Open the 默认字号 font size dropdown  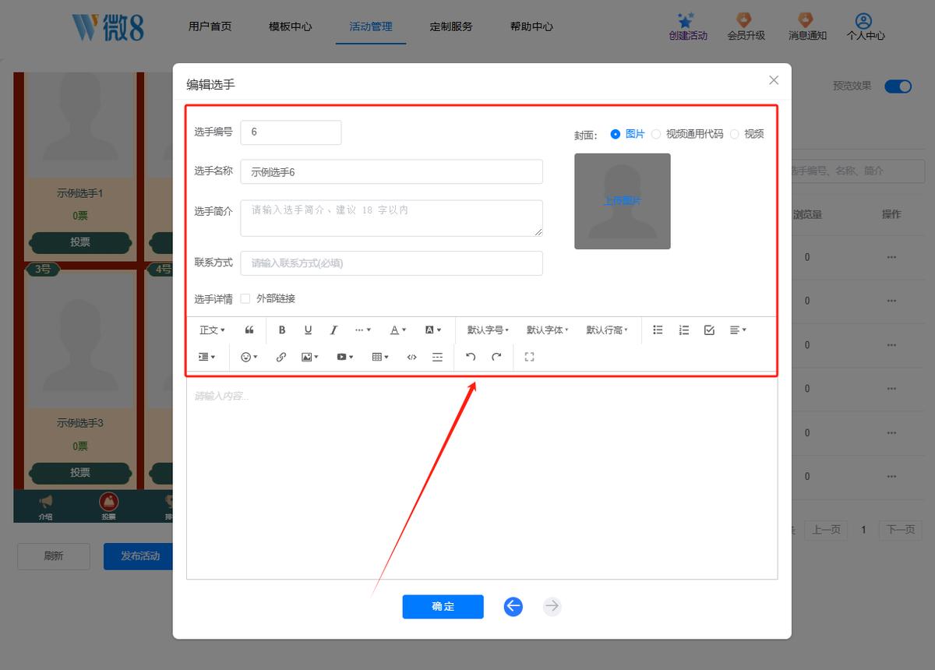[488, 330]
